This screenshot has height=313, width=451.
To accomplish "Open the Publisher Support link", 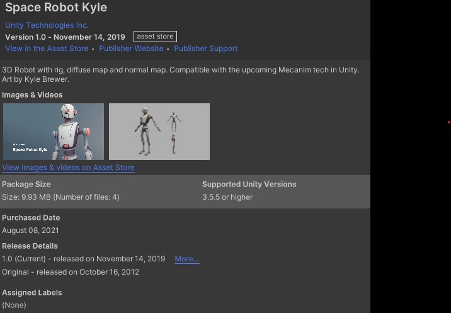I will (x=205, y=48).
